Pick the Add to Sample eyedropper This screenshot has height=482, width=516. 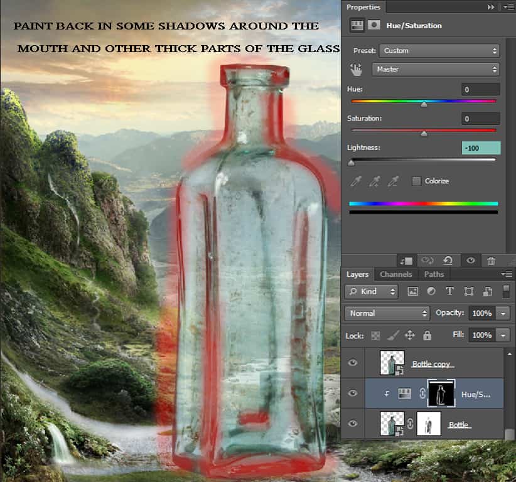[375, 181]
